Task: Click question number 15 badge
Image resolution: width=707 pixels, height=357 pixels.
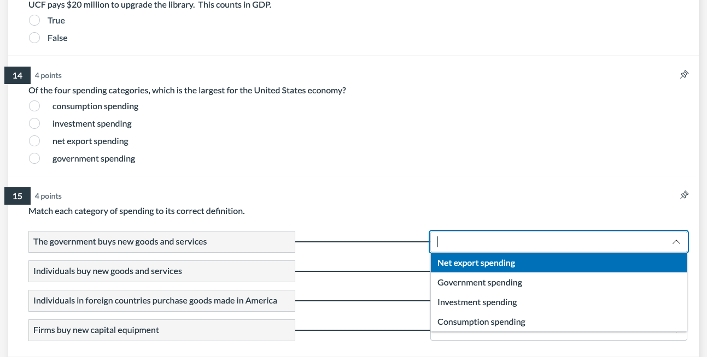Action: 17,196
